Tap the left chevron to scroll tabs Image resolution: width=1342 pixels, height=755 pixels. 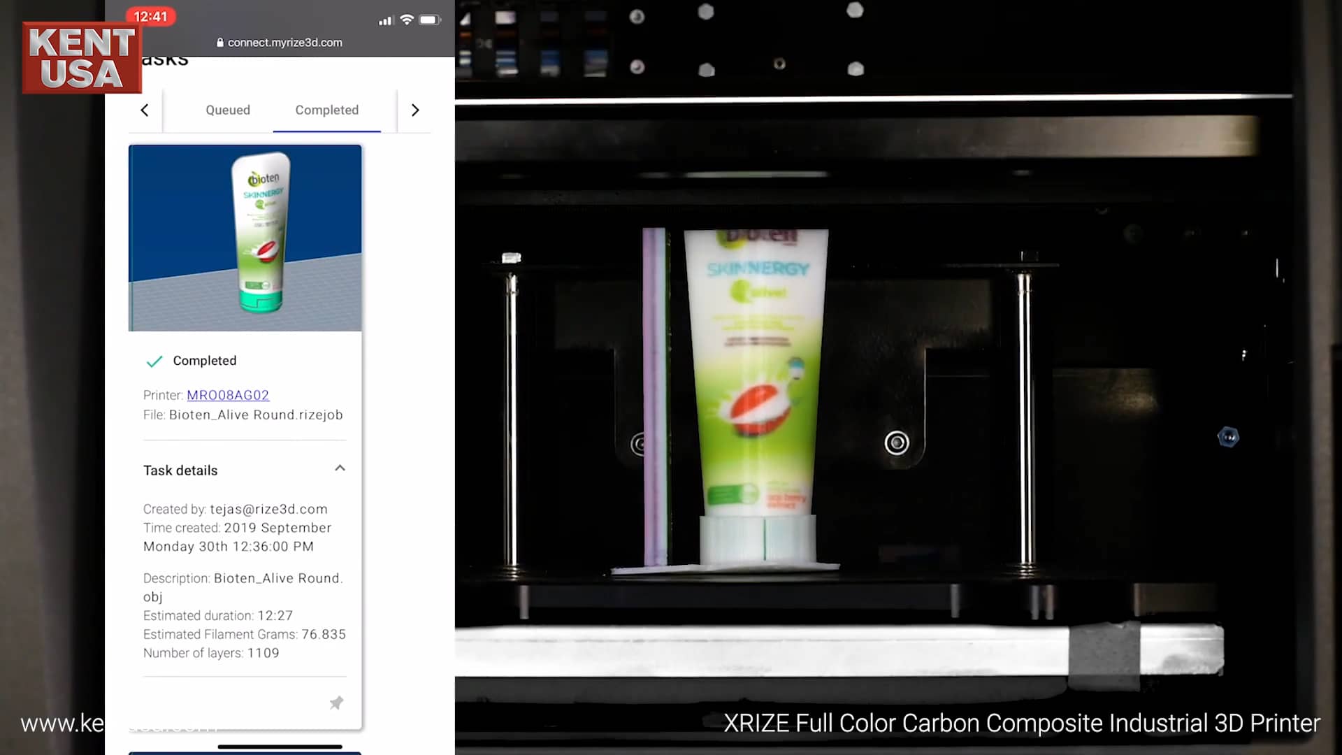[144, 110]
